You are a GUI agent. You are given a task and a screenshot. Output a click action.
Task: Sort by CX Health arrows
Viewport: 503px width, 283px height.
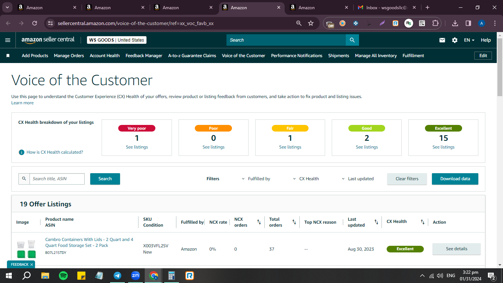(x=423, y=222)
